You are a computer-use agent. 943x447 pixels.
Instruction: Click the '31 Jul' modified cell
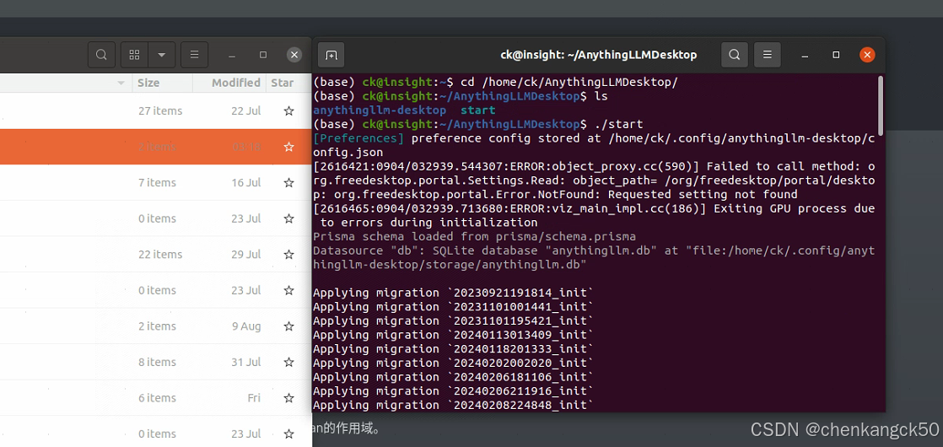point(246,362)
